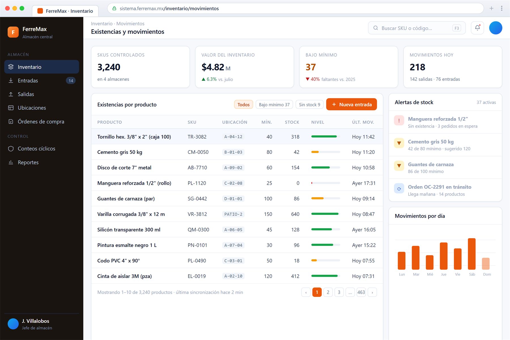
Task: Filter by Bajo mínimo 37
Action: [x=274, y=105]
